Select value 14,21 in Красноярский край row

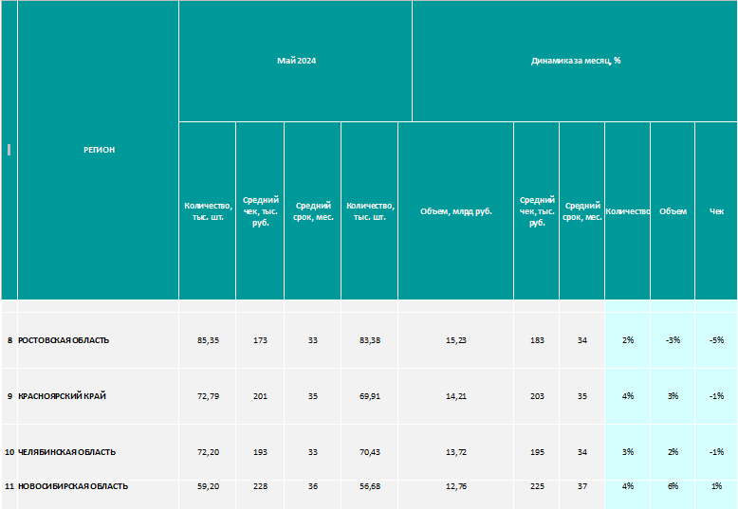click(x=455, y=396)
